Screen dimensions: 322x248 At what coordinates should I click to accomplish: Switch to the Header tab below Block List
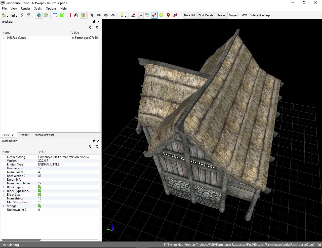[24, 135]
